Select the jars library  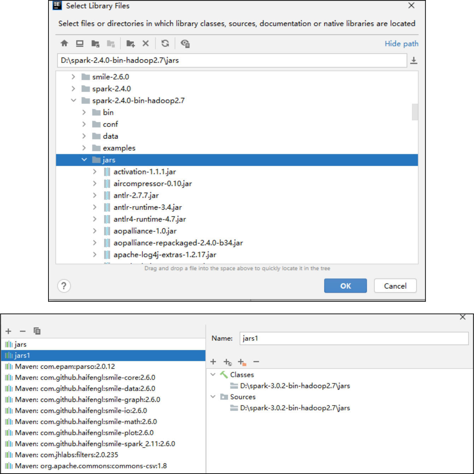(103, 344)
